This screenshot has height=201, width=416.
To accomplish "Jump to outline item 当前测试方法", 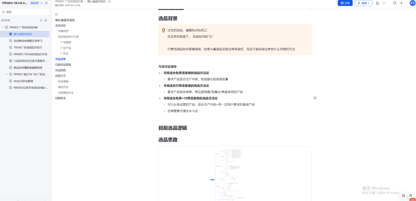I will [66, 93].
